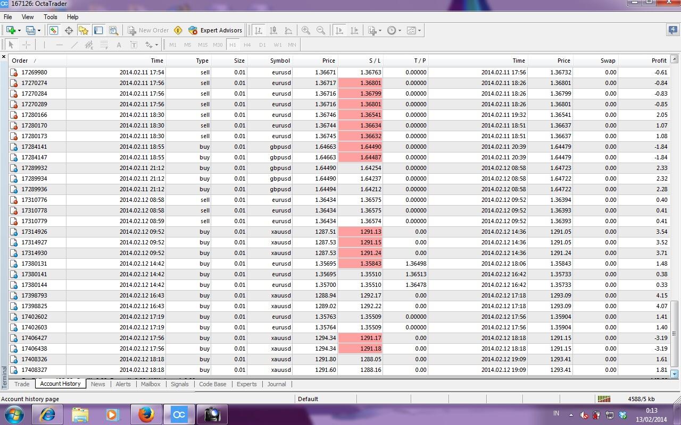The height and width of the screenshot is (425, 681).
Task: Toggle the Market Watch window button
Action: 54,30
